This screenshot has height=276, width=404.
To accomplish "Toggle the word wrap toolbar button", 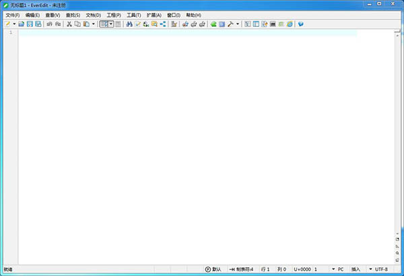I will (104, 24).
